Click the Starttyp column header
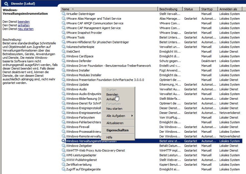246x174 pixels. coord(209,9)
